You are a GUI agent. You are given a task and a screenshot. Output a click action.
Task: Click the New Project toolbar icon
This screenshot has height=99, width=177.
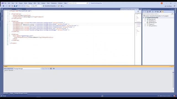9,6
